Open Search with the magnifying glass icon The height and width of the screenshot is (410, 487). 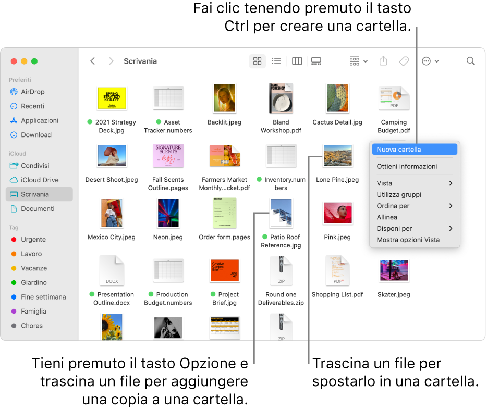click(x=470, y=61)
